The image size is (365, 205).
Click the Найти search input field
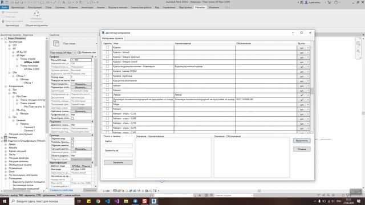118,146
